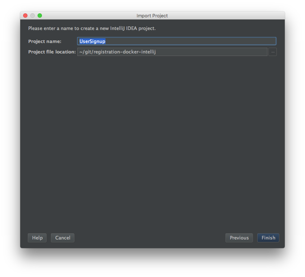Click the Finish button

tap(268, 238)
